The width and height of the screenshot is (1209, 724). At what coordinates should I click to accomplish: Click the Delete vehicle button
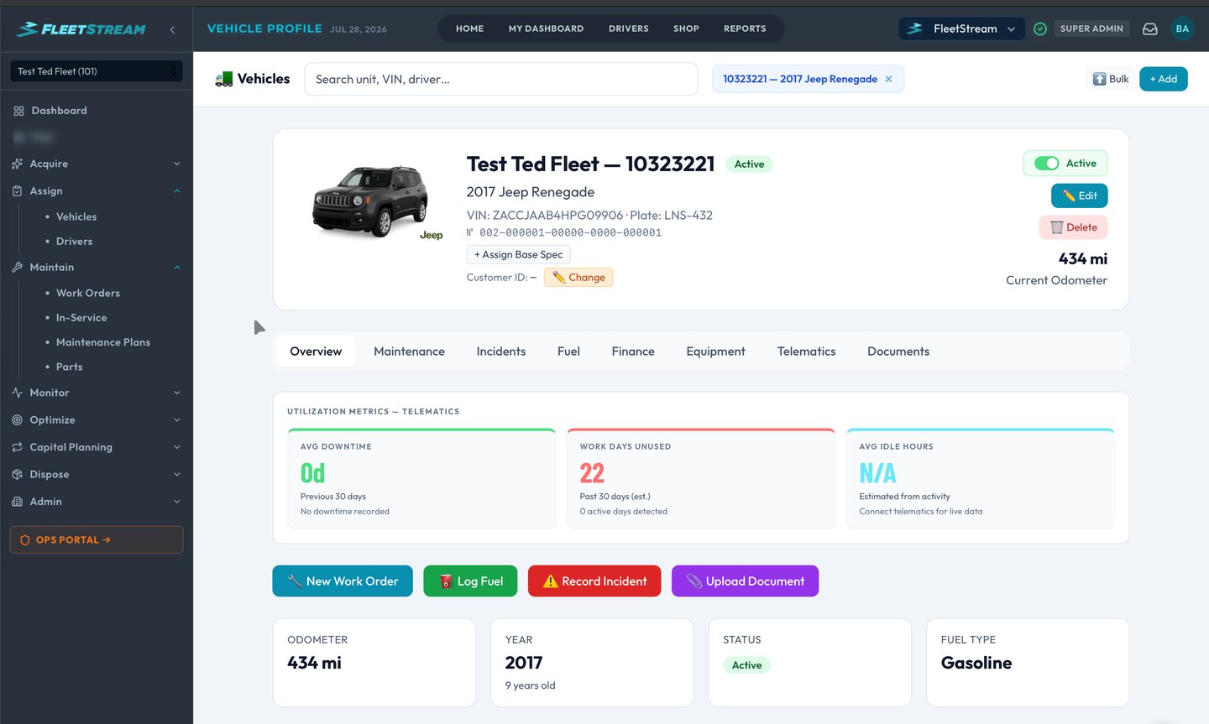pyautogui.click(x=1074, y=227)
